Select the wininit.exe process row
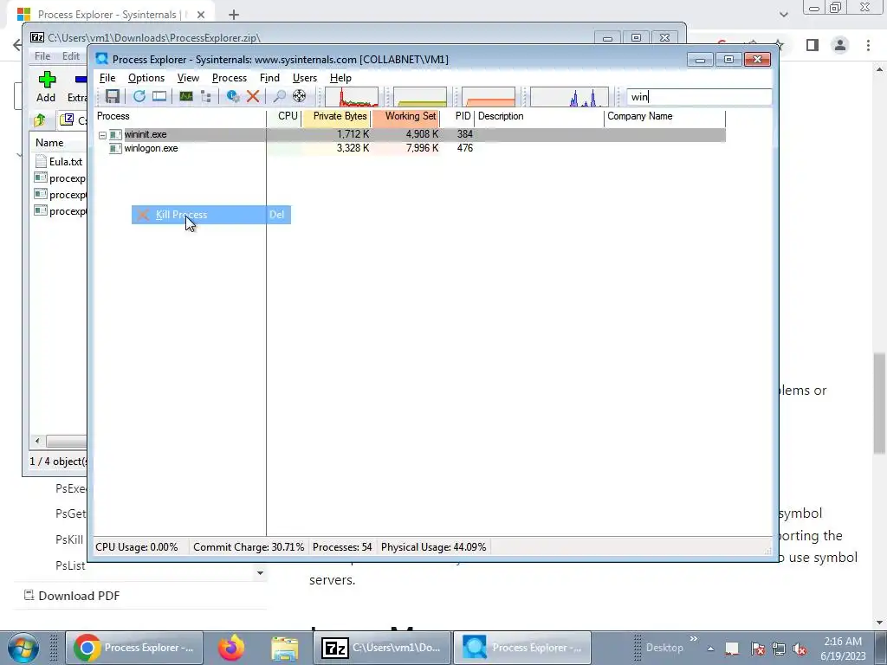This screenshot has height=665, width=887. (410, 134)
